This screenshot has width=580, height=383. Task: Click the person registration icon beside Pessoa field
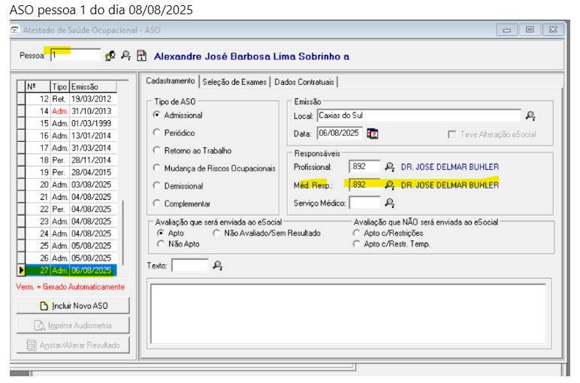pos(110,56)
